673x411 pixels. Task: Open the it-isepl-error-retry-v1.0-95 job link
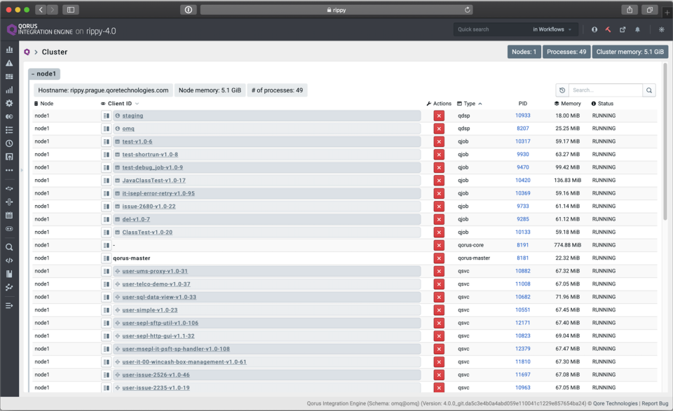(x=158, y=193)
